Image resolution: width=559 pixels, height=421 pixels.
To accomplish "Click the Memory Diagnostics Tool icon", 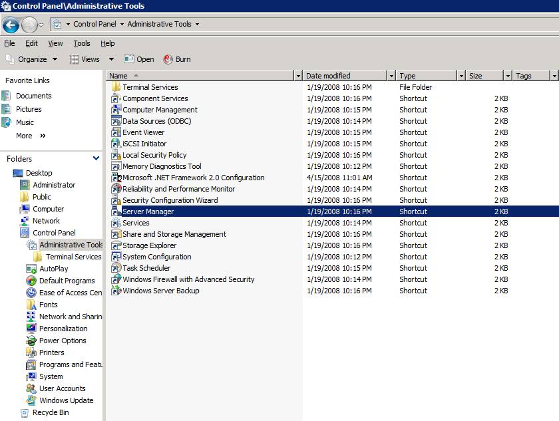I will [116, 166].
